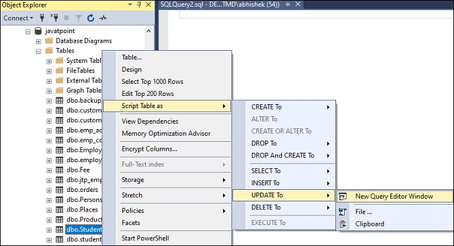Click the File... save icon

pyautogui.click(x=342, y=212)
